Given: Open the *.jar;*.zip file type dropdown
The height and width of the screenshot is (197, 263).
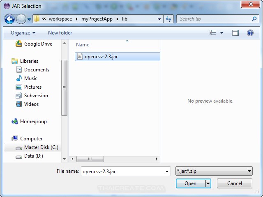Looking at the screenshot, I should click(214, 171).
